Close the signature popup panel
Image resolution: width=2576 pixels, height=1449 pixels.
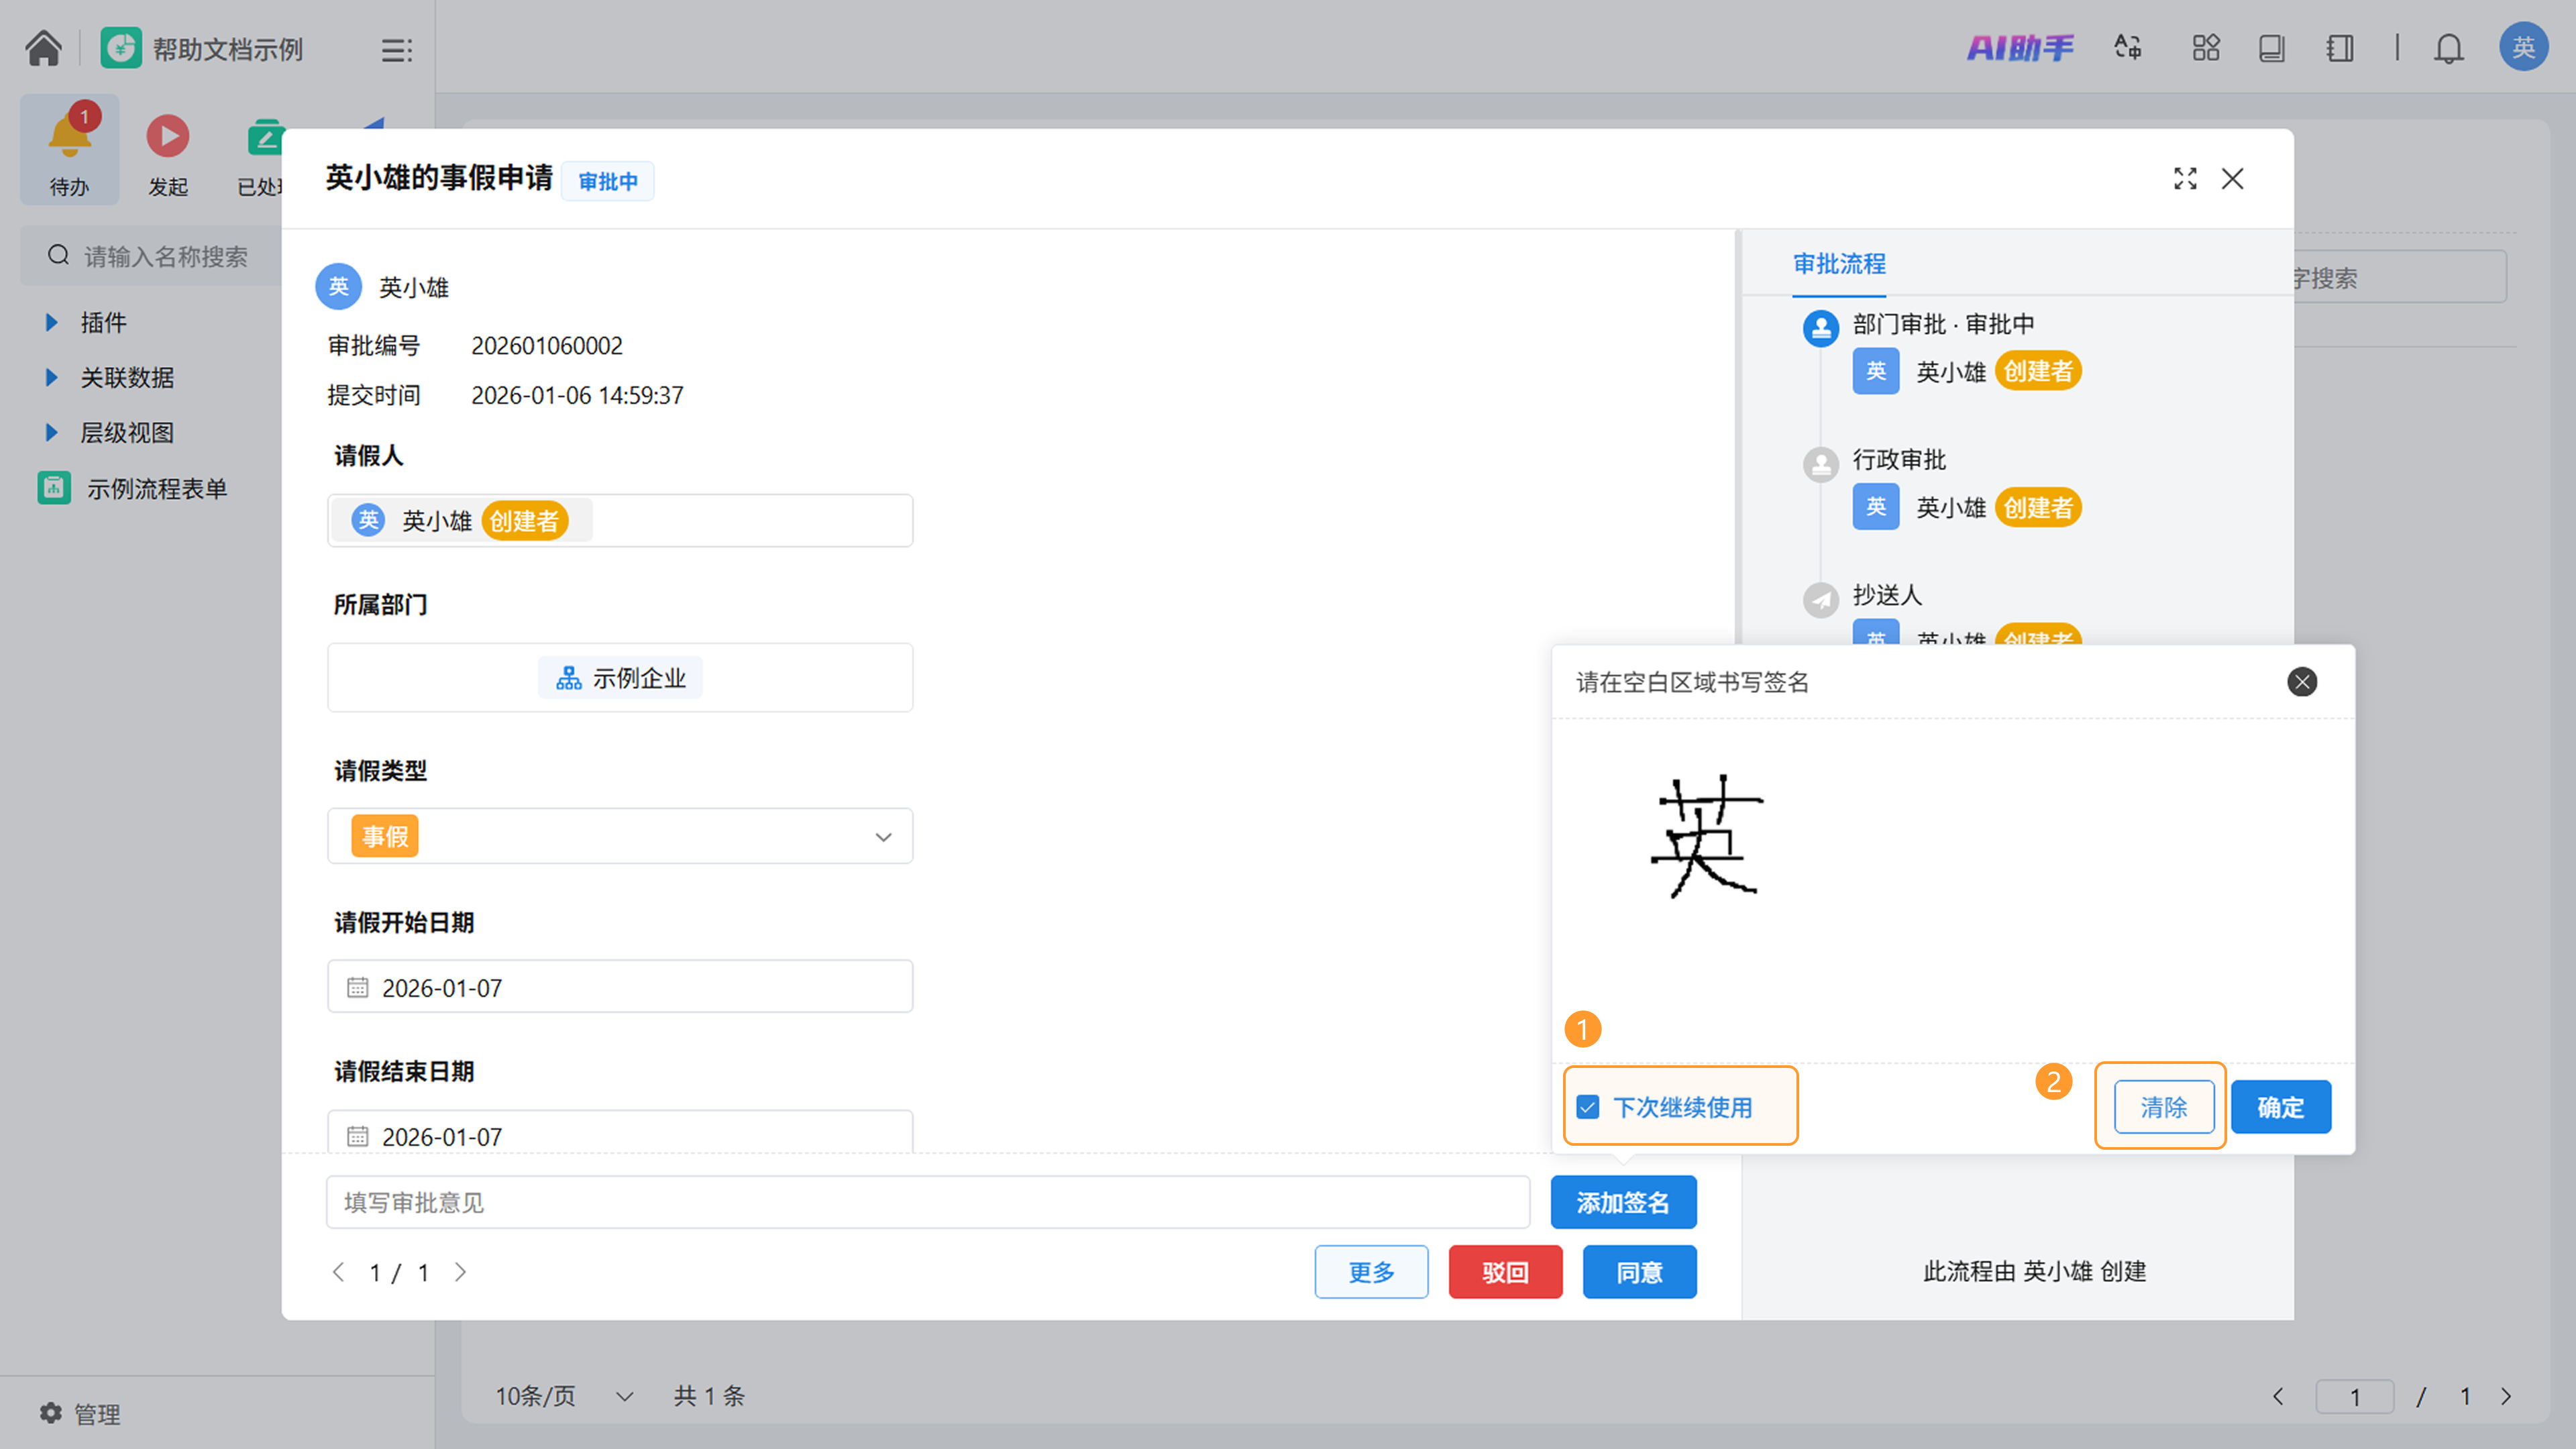(2301, 682)
